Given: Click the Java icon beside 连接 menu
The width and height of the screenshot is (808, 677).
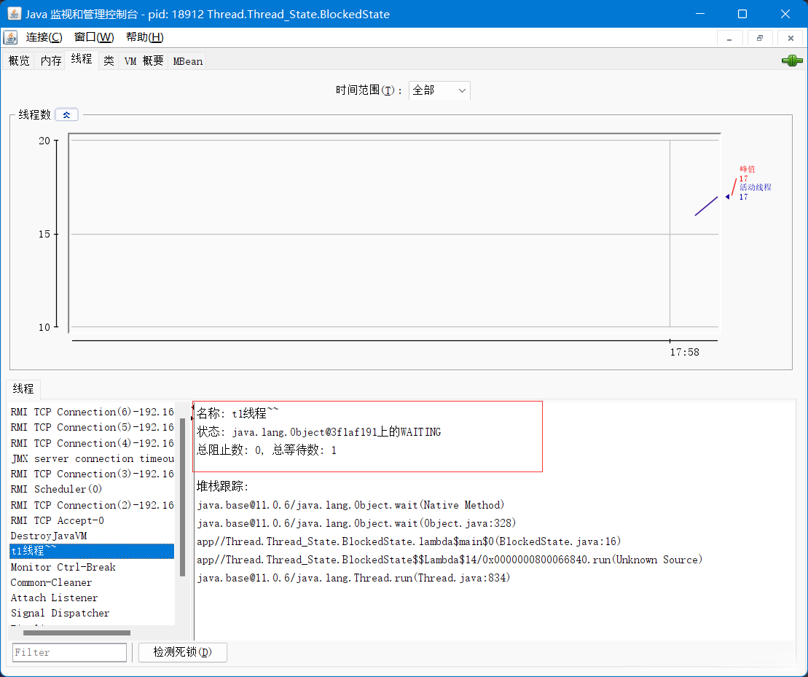Looking at the screenshot, I should coord(10,37).
